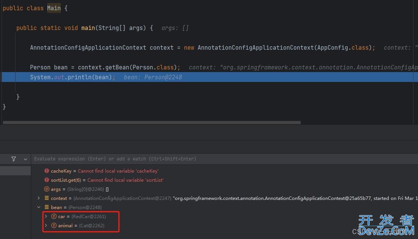Click the error icon next to sortList.get(6)

47,180
